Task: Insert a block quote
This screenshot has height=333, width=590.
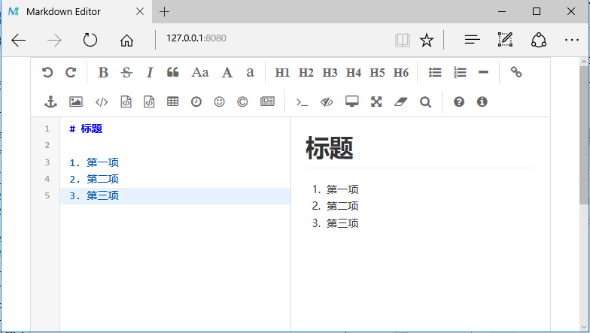Action: point(172,72)
